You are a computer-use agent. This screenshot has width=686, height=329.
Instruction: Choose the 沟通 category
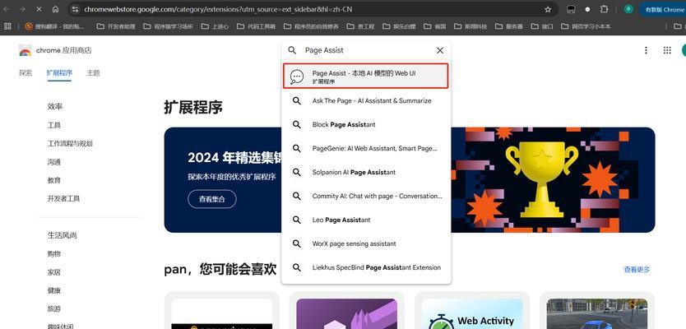point(53,162)
